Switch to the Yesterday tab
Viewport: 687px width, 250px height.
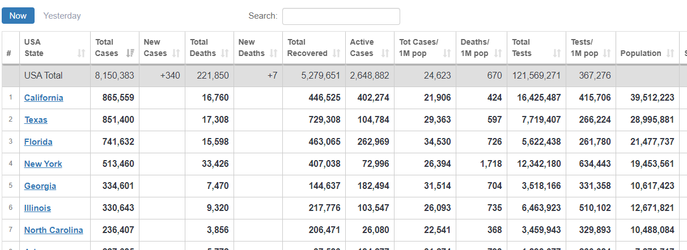click(x=62, y=16)
